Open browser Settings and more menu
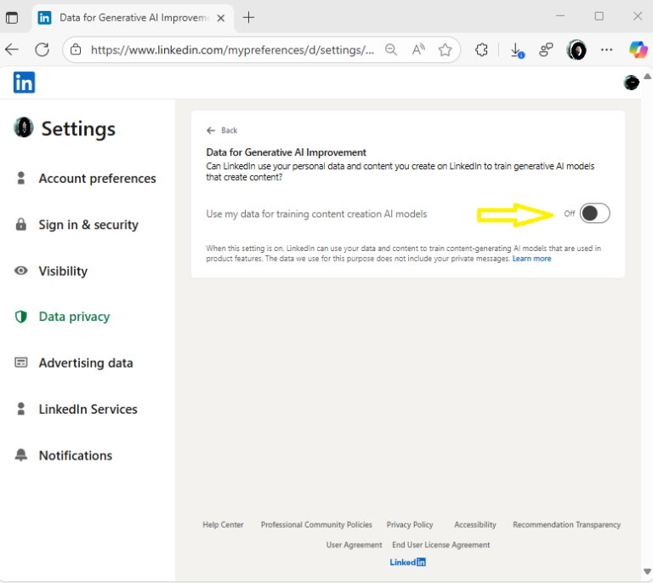653x583 pixels. click(606, 50)
